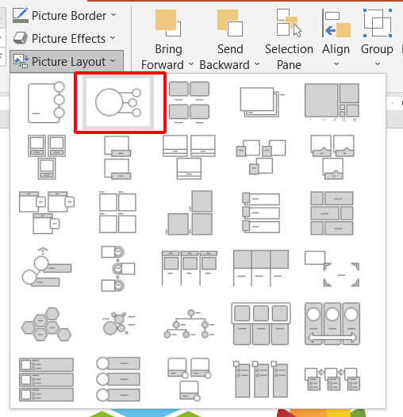
Task: Click the Send Backward button
Action: tap(229, 40)
